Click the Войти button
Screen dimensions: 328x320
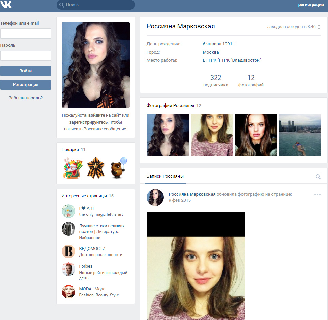[26, 71]
